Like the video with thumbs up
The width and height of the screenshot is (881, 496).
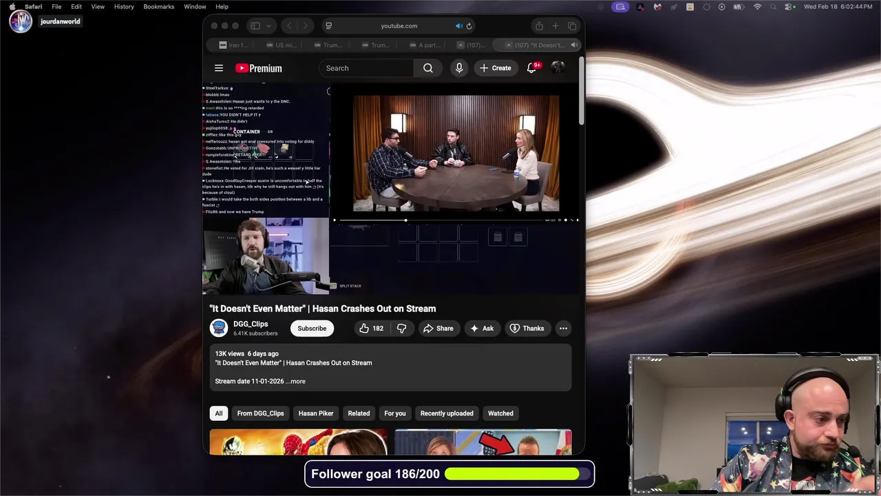pos(371,329)
